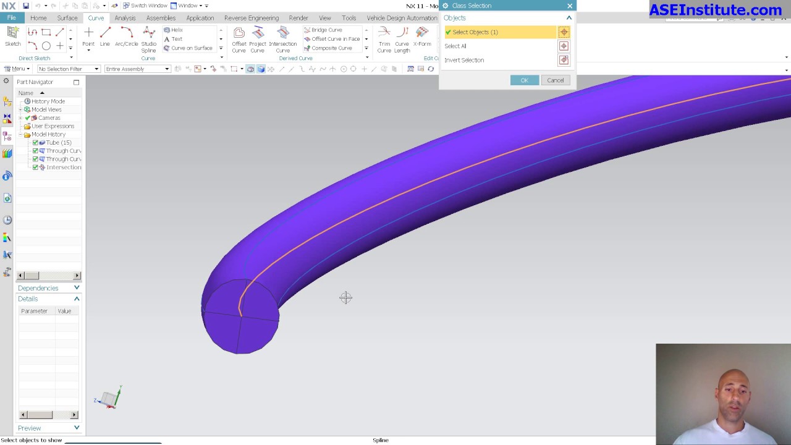Click the Select All label
This screenshot has height=445, width=791.
[455, 46]
